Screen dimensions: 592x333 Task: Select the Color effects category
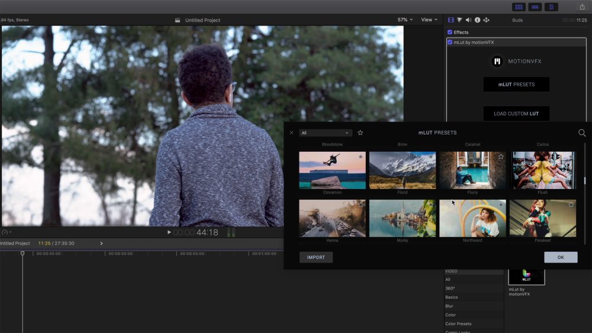tap(450, 315)
